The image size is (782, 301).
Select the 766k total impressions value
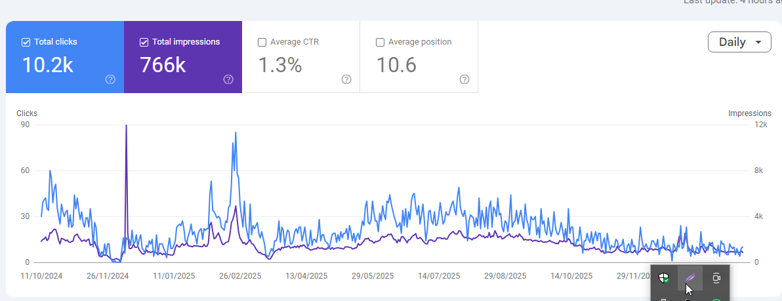point(163,65)
